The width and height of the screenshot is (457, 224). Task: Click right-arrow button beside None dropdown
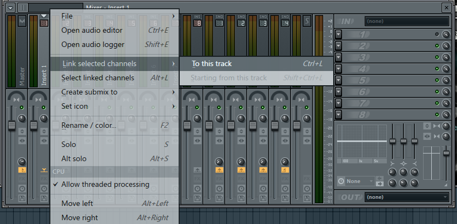click(x=380, y=184)
